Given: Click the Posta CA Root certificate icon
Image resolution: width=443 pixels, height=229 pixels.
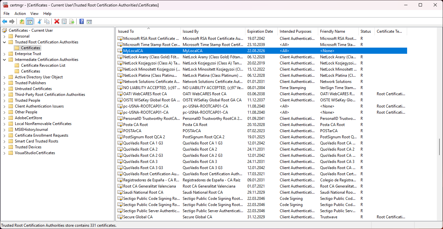Looking at the screenshot, I should pyautogui.click(x=120, y=125).
